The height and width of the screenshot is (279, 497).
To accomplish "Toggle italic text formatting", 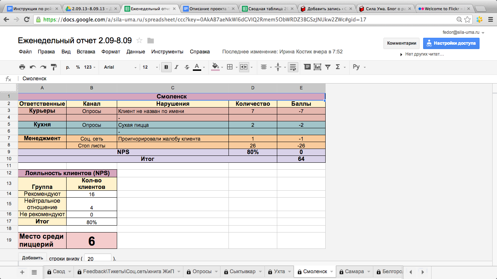I will click(x=176, y=67).
